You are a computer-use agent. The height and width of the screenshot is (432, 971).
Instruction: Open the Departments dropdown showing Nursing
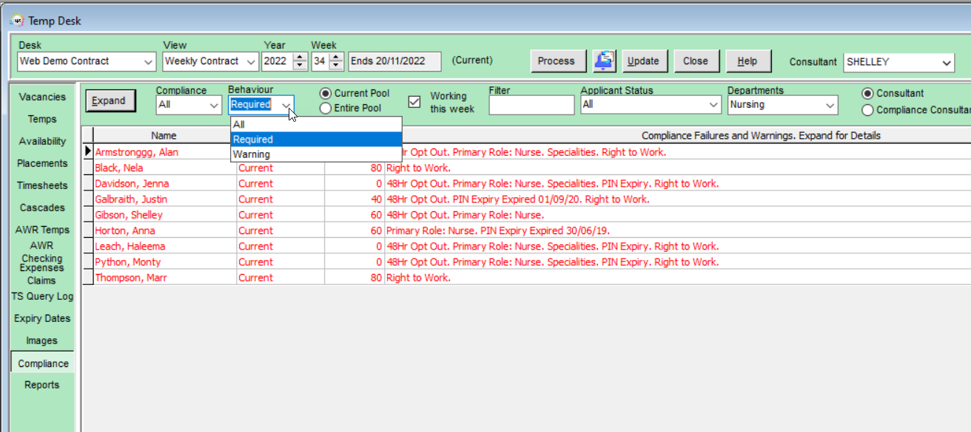(783, 105)
